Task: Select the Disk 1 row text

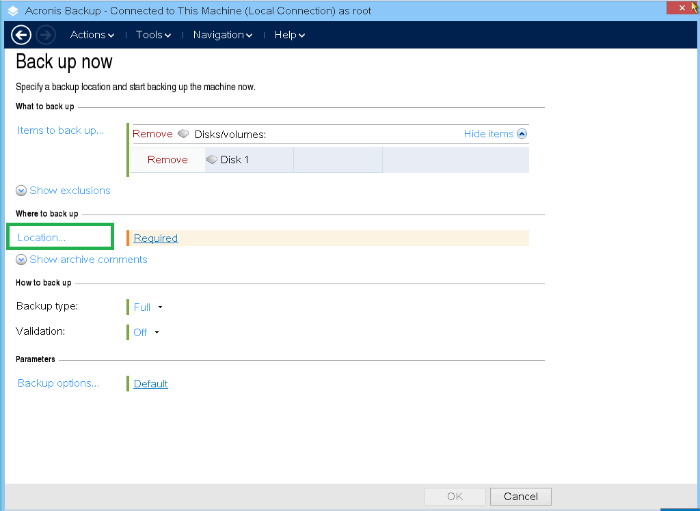Action: 234,160
